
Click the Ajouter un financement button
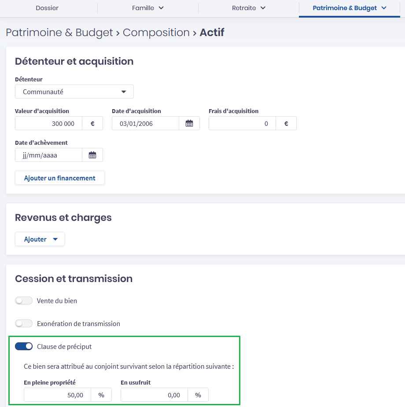[x=60, y=178]
